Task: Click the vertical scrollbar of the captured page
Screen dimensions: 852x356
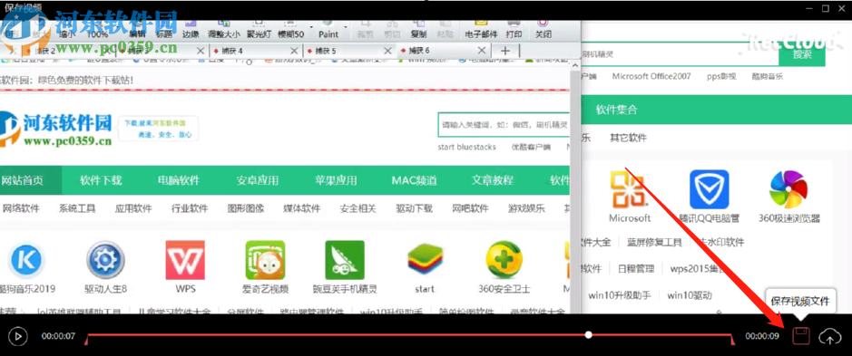Action: [575, 188]
